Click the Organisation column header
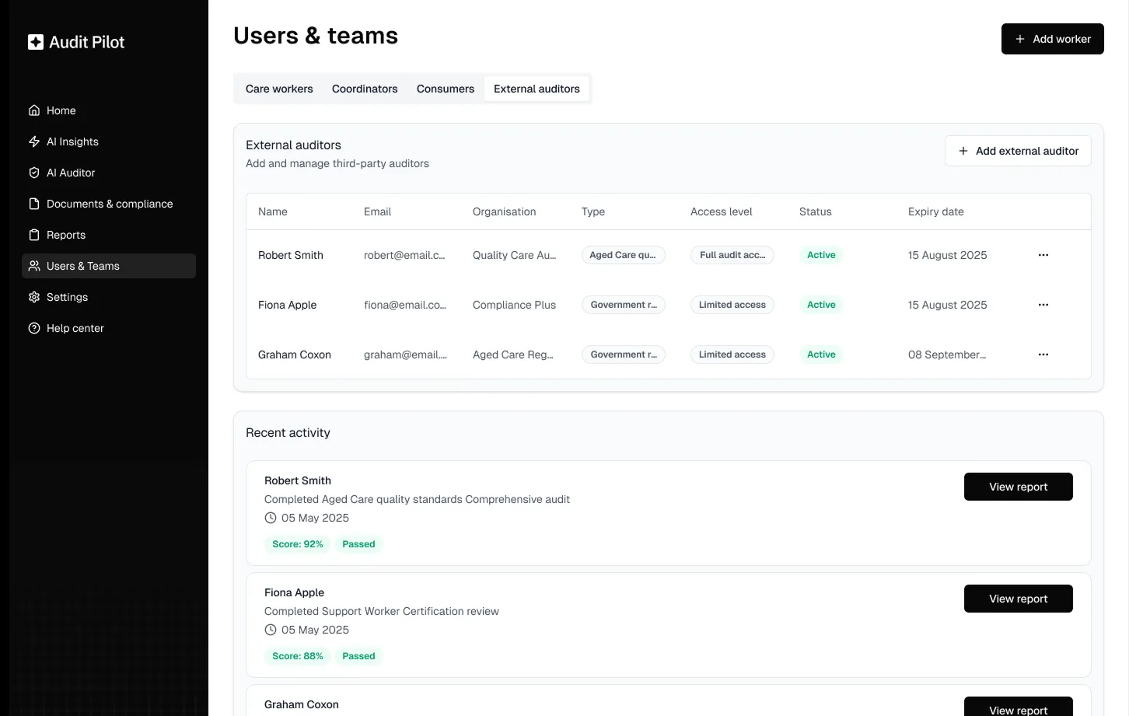This screenshot has height=716, width=1129. click(x=504, y=211)
